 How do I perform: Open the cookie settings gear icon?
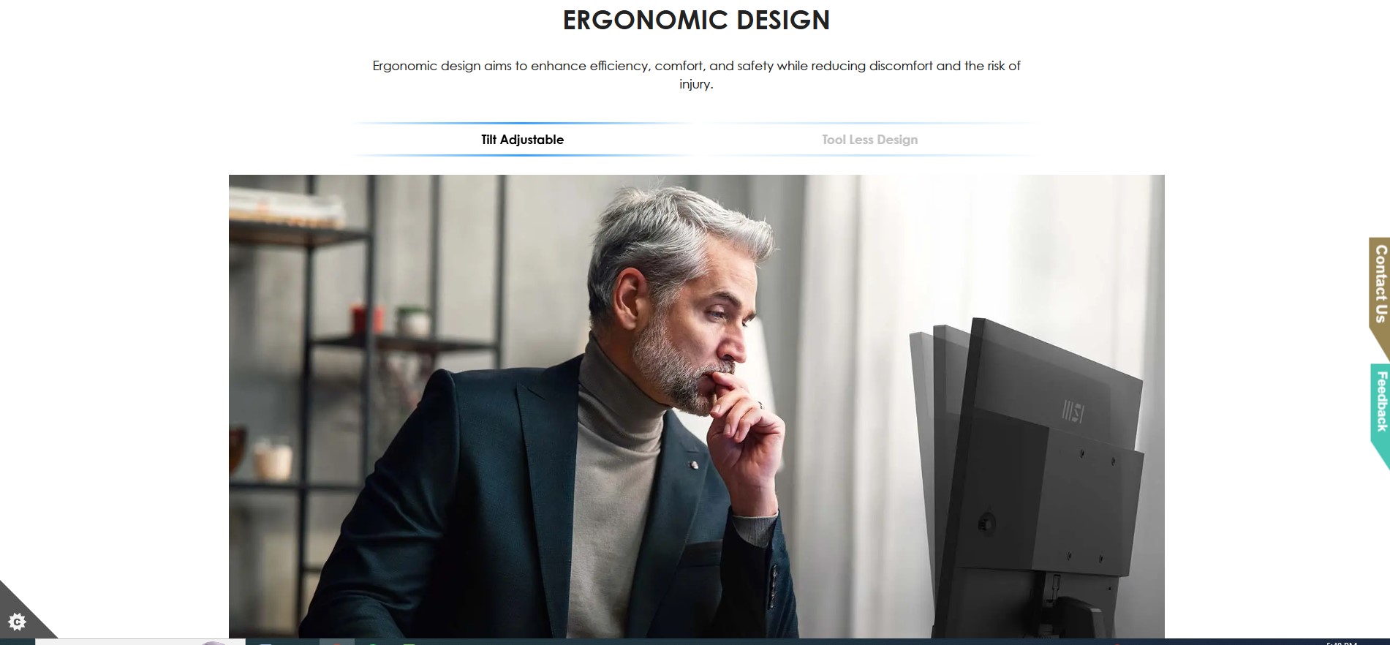(x=17, y=622)
